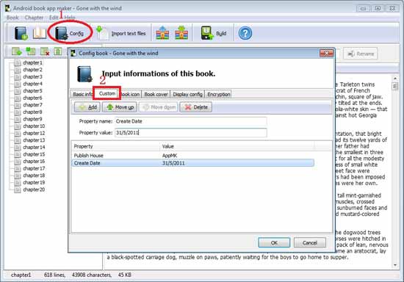Click the Move down button
The image size is (404, 282).
pos(159,107)
